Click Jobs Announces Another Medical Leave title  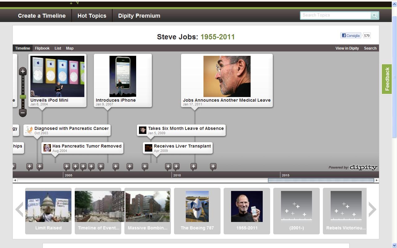coord(227,100)
